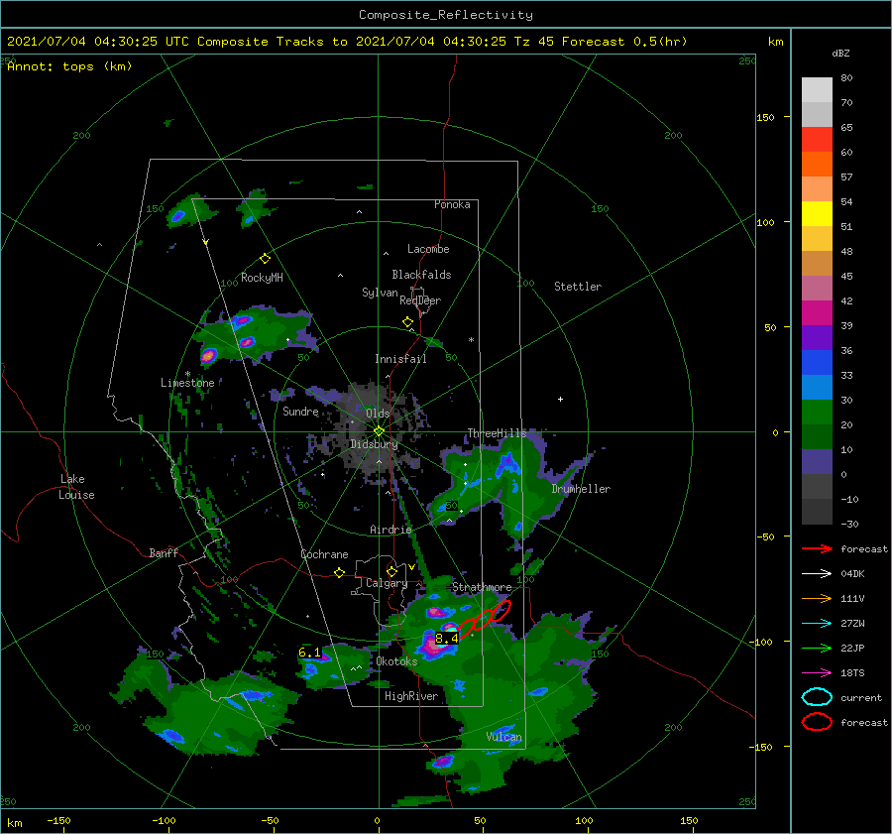Screen dimensions: 892x834
Task: Click the bright green swatch between 30 and 20
Action: point(817,413)
